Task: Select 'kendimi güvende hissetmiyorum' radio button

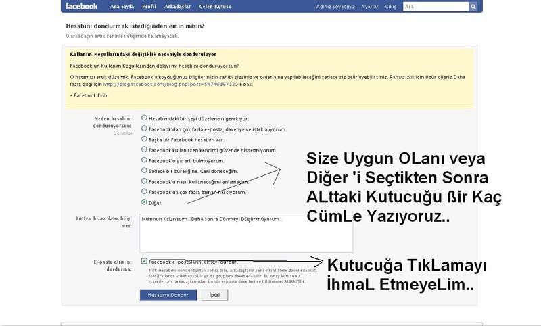Action: [x=144, y=149]
